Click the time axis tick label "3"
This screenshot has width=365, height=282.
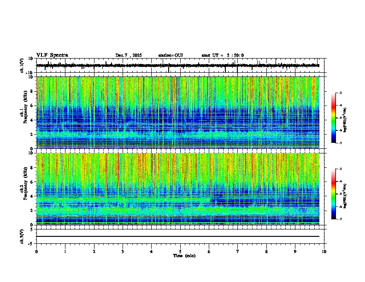(123, 252)
